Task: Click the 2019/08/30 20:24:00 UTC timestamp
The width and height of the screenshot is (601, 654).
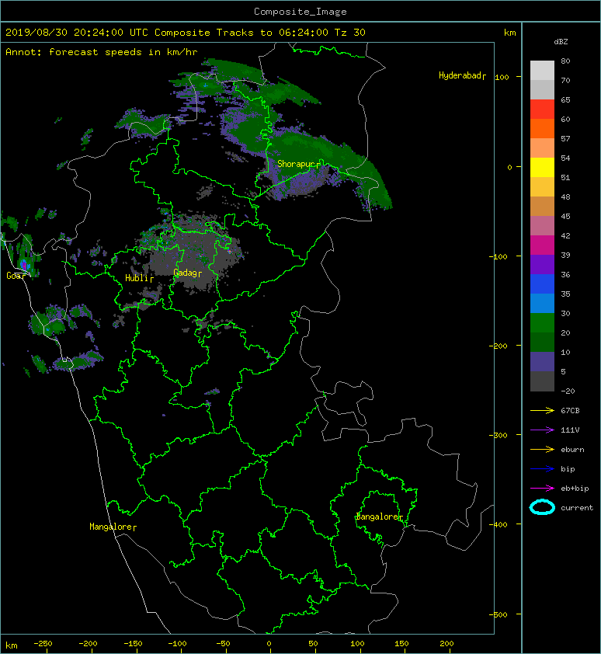Action: click(x=77, y=32)
